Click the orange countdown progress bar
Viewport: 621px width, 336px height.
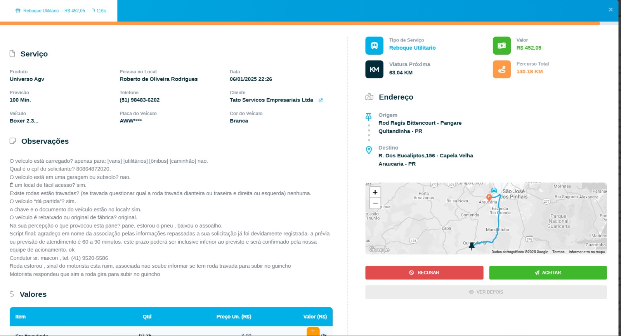300,24
